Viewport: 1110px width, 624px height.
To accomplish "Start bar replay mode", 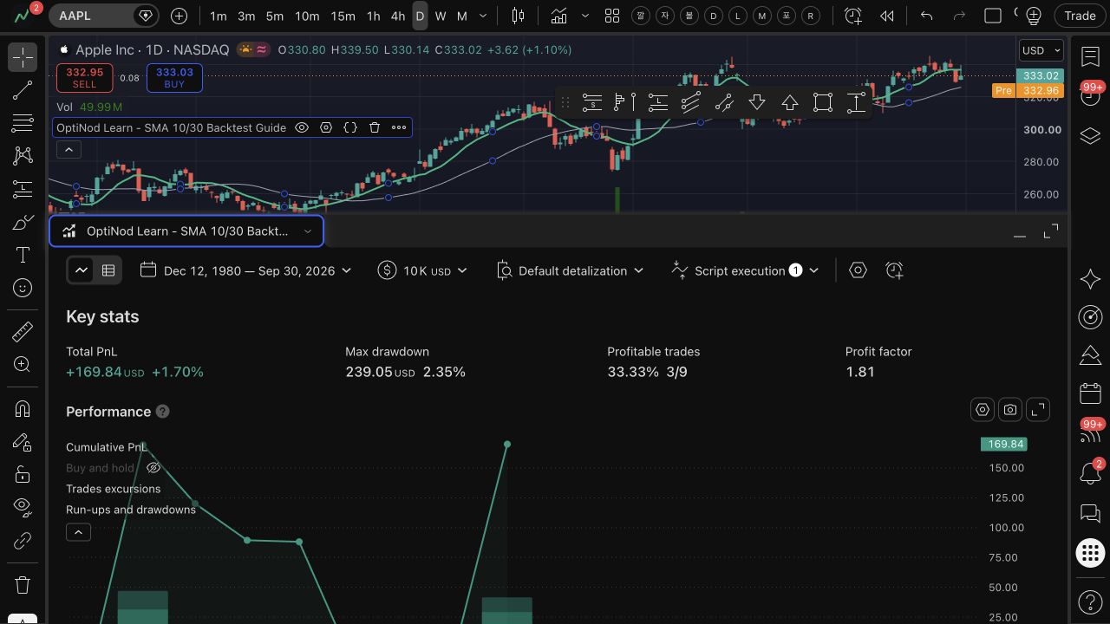I will tap(886, 16).
